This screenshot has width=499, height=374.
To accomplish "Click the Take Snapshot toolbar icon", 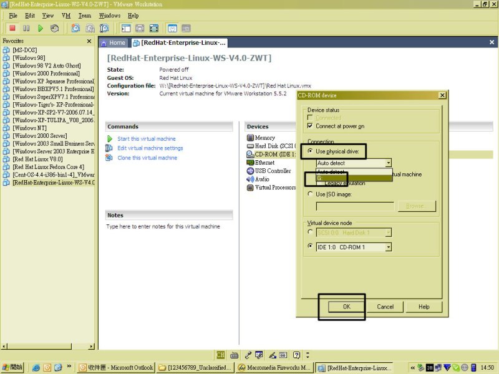I will tap(75, 28).
